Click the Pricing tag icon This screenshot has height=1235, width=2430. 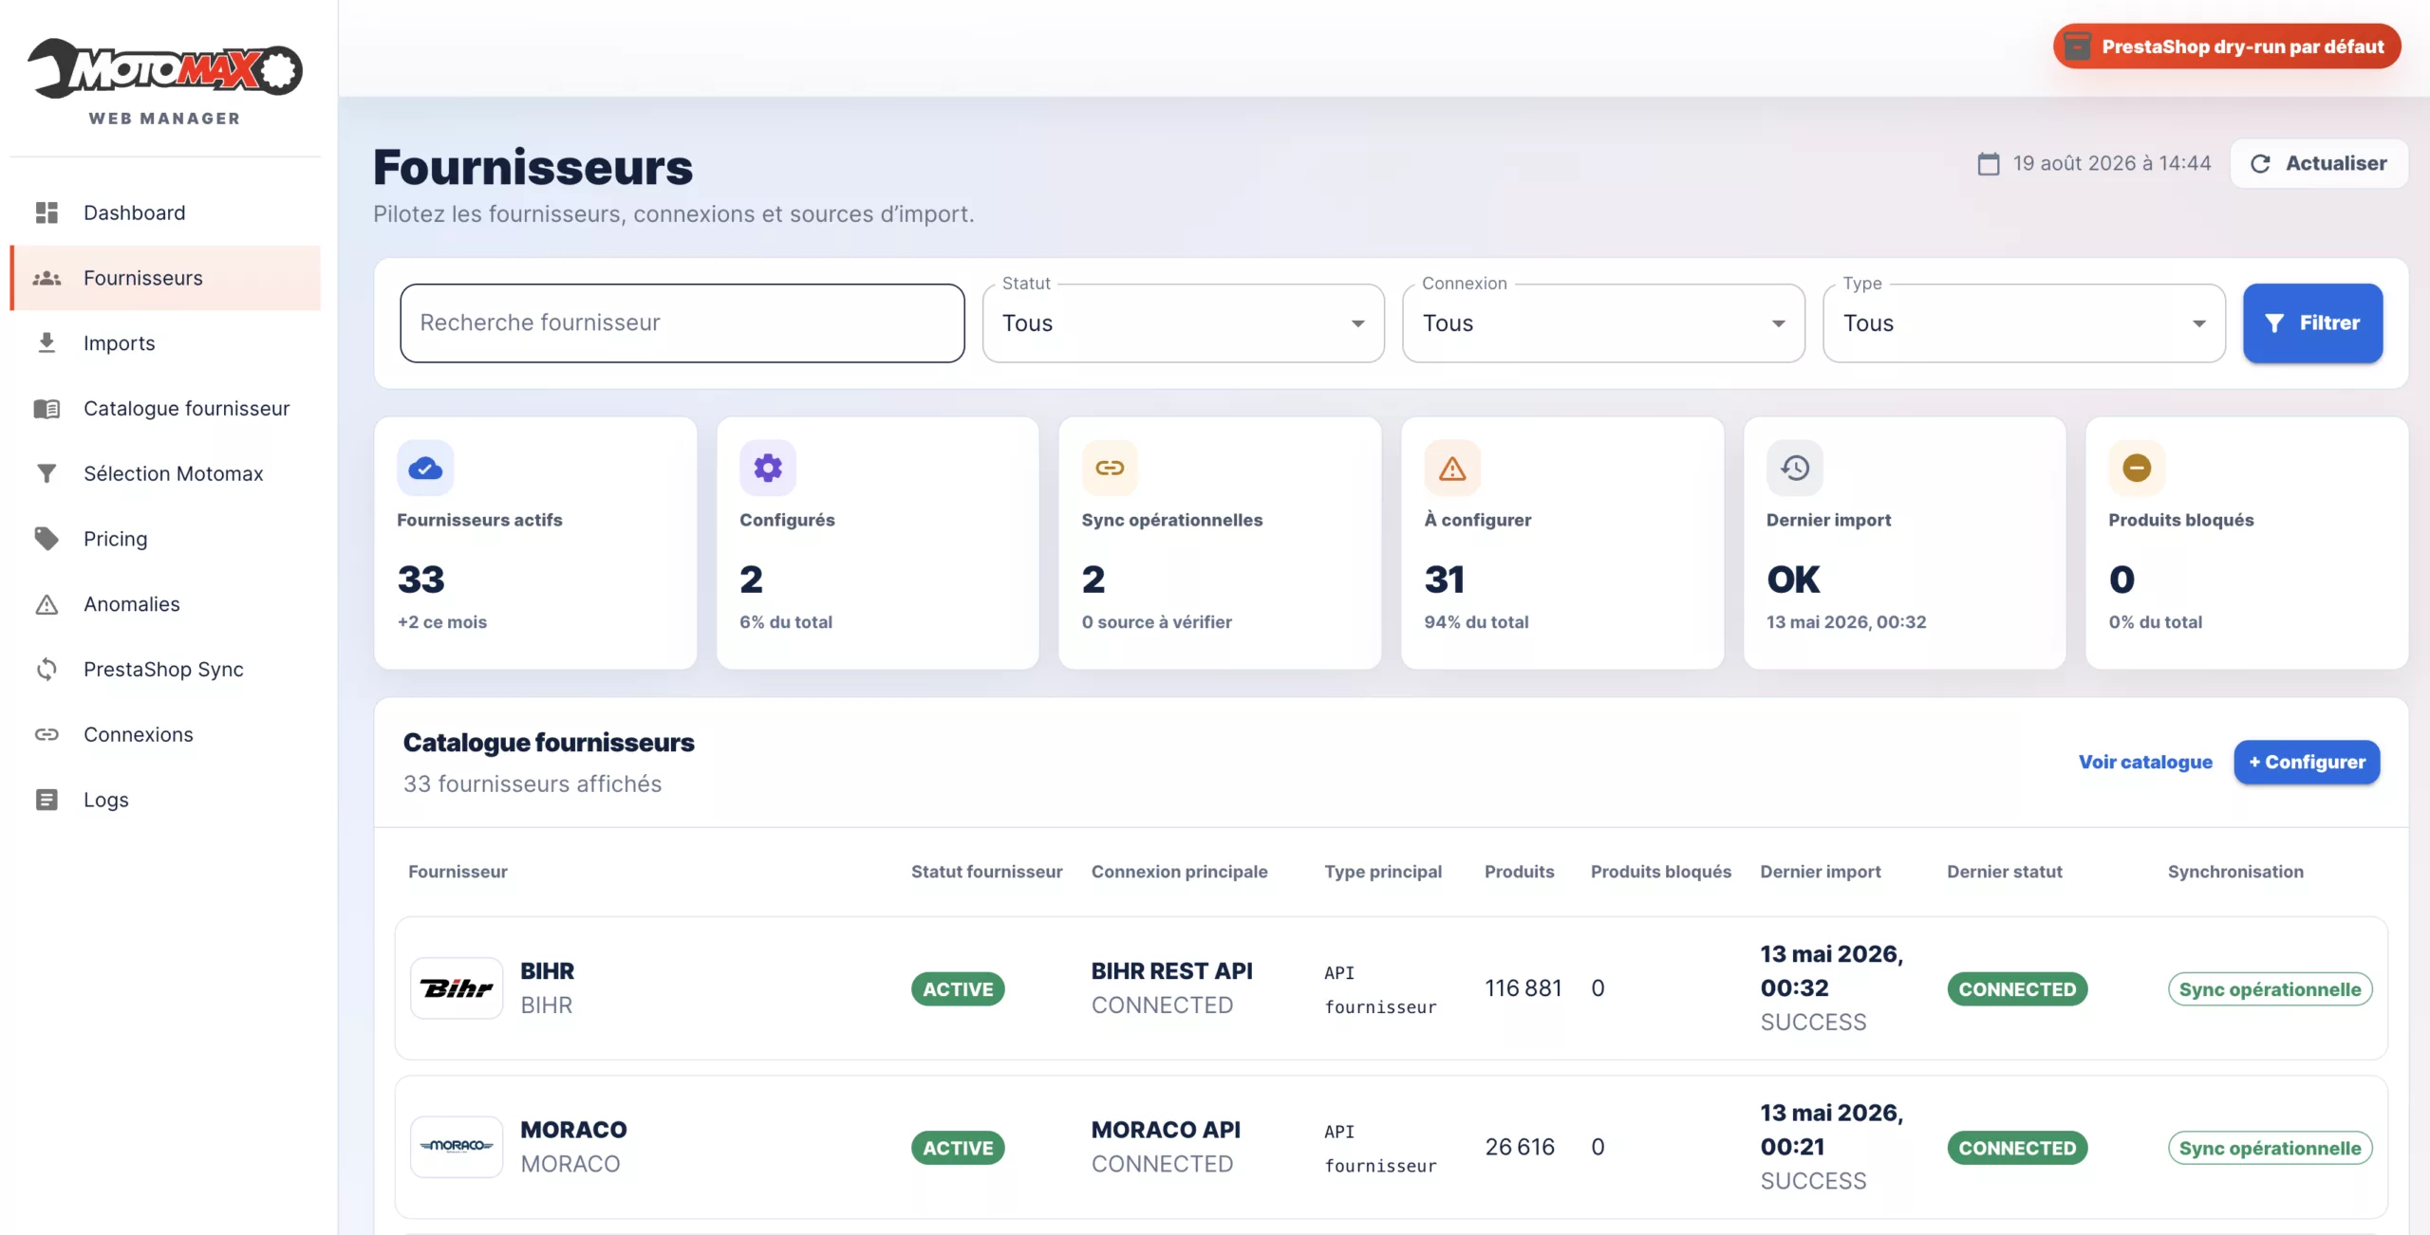47,539
